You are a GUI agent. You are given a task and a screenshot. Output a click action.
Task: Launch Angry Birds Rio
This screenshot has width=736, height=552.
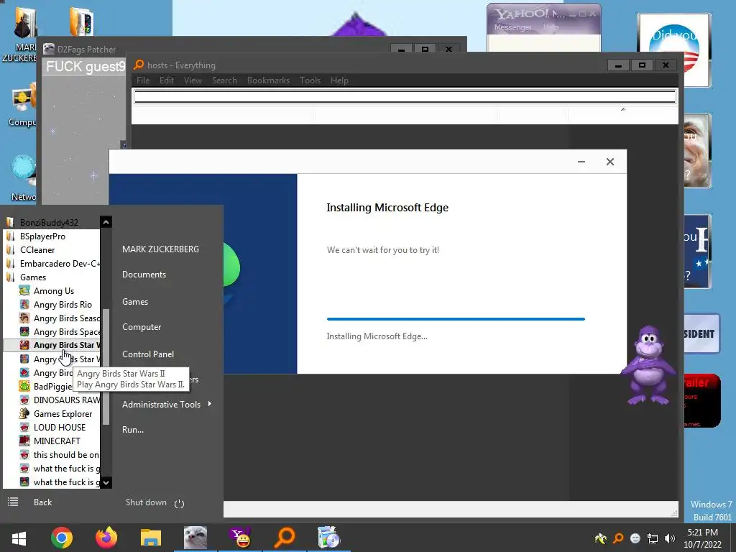(x=63, y=305)
